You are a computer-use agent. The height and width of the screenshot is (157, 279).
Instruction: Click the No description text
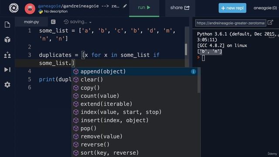pos(56,11)
